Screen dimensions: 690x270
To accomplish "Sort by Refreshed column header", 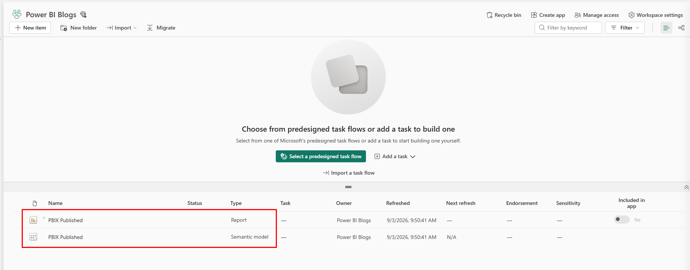I will tap(398, 203).
